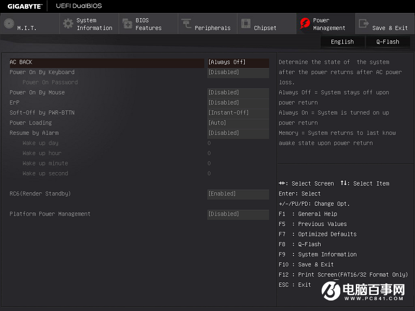Toggle RC6 Render Standby Enabled value
Screen dimensions: 415x311
coord(238,194)
